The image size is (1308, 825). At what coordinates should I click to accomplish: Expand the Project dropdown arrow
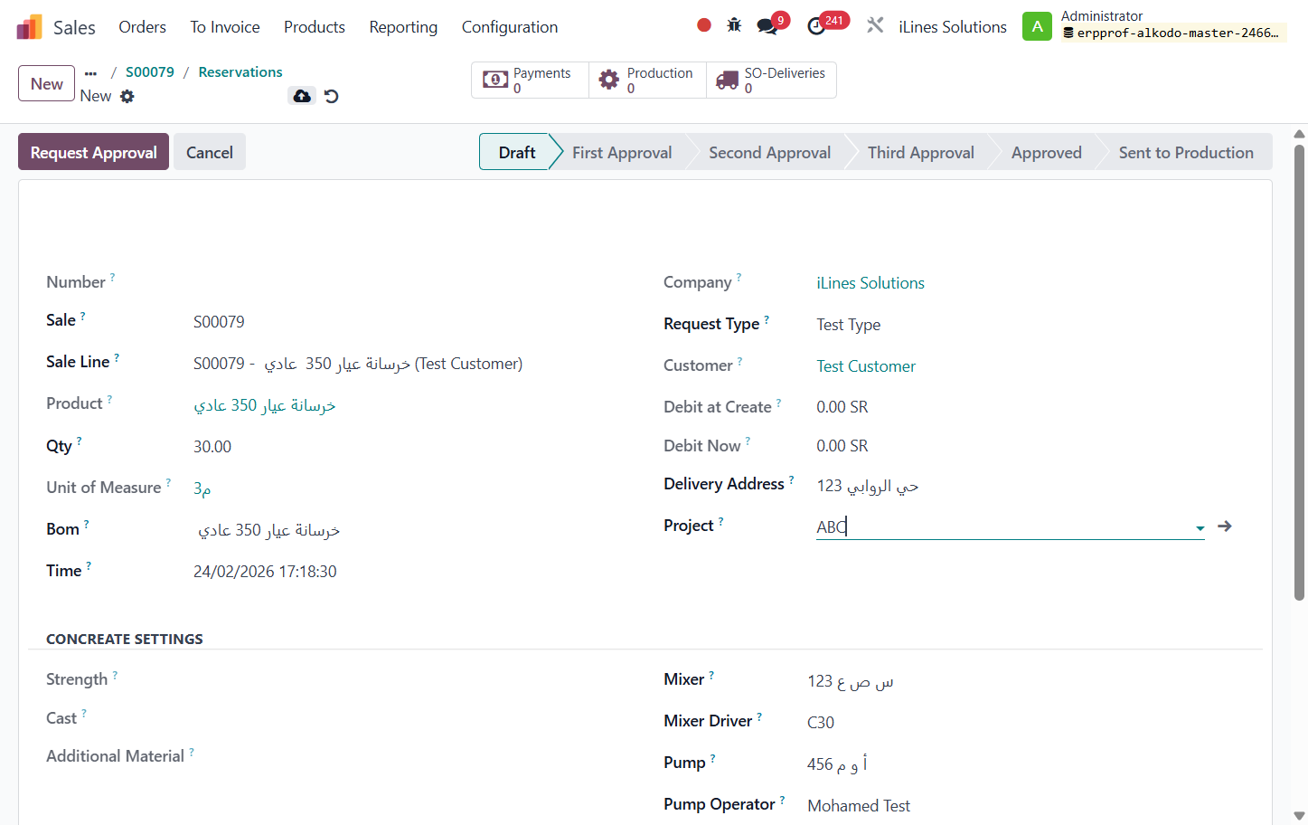click(x=1200, y=528)
